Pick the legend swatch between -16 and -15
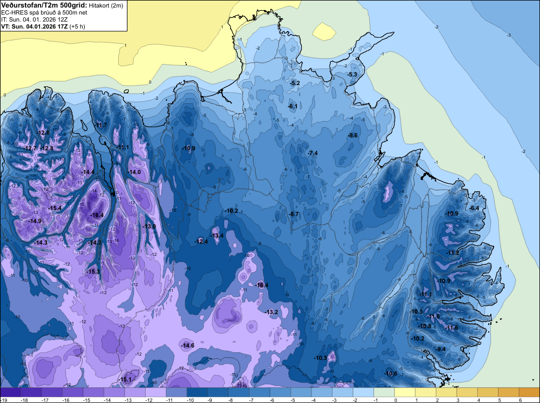Viewport: 540px width, 403px height. (73, 392)
